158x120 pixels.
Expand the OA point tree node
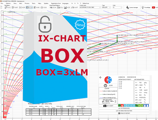(119, 81)
